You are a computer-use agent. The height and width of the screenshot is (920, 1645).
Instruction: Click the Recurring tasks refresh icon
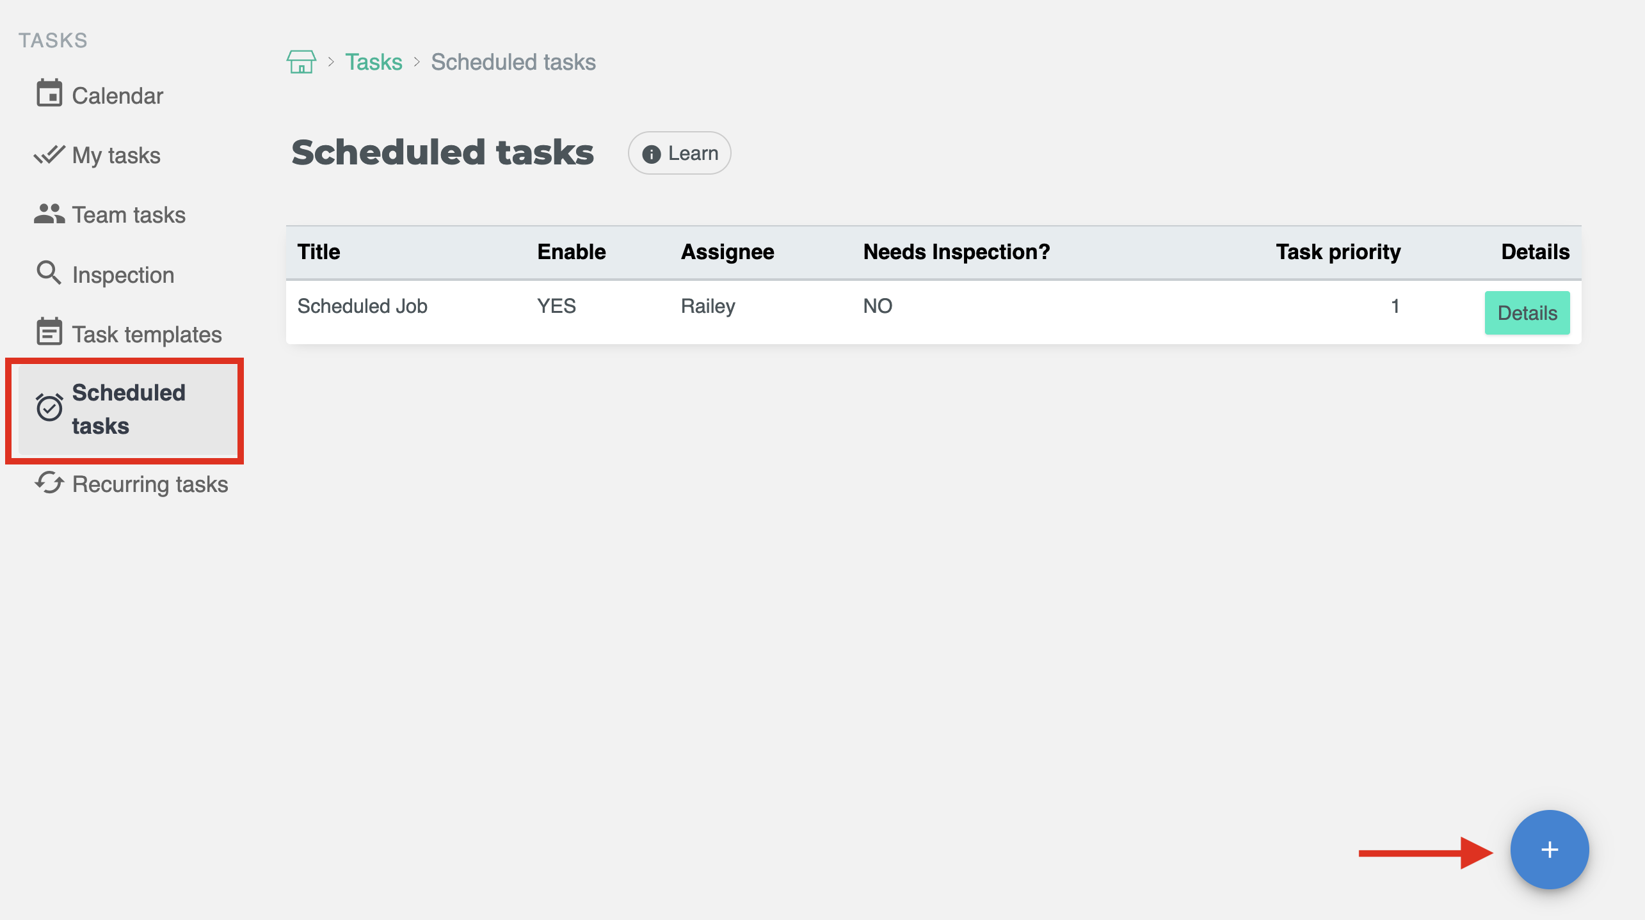49,482
